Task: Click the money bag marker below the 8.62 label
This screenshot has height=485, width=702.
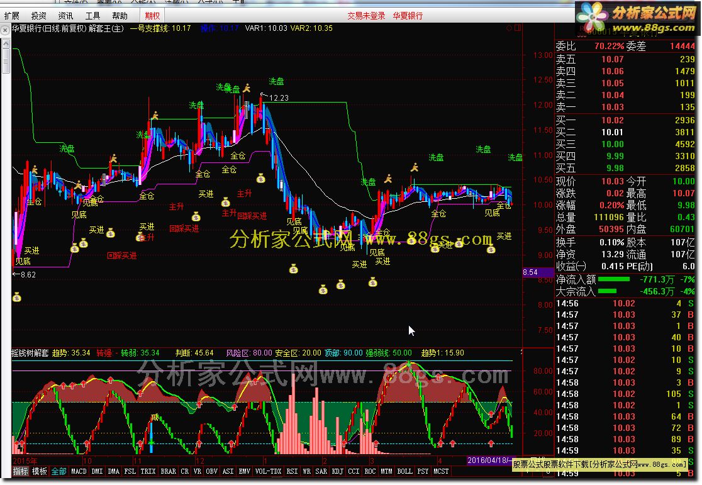Action: click(x=16, y=298)
